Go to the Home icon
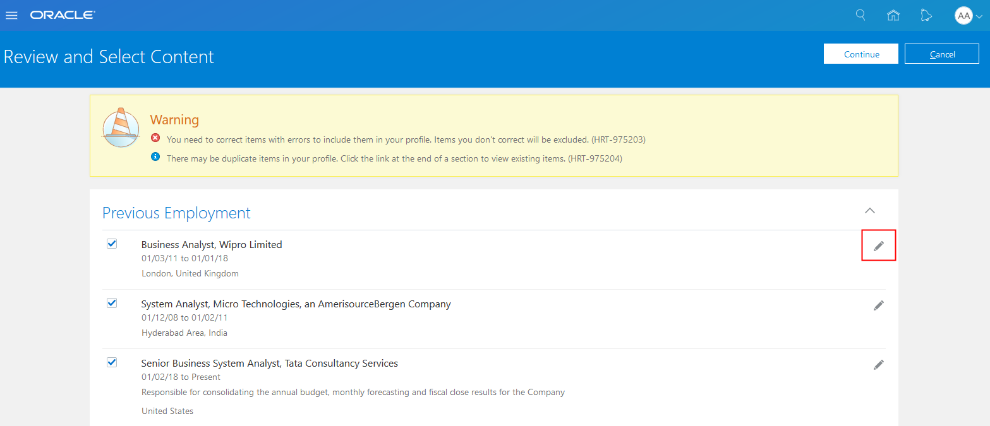Screen dimensions: 990x426 pyautogui.click(x=893, y=15)
